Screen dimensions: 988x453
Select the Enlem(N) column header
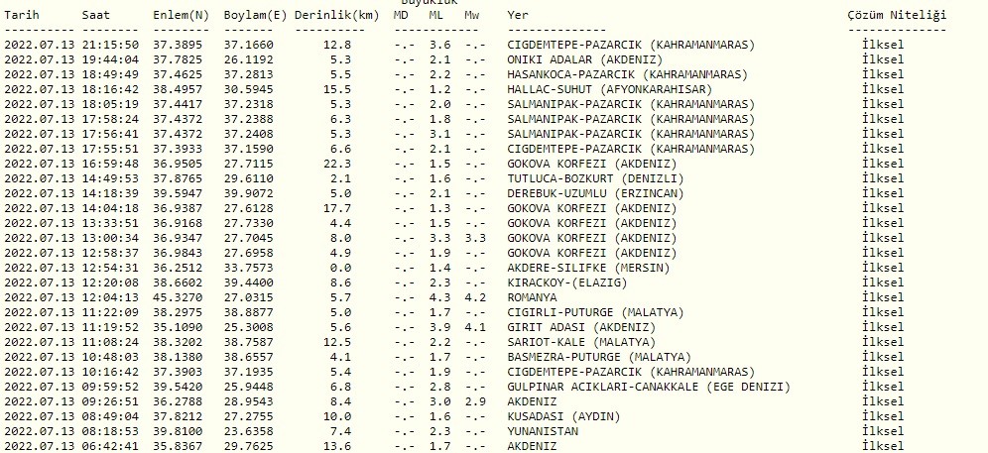181,17
